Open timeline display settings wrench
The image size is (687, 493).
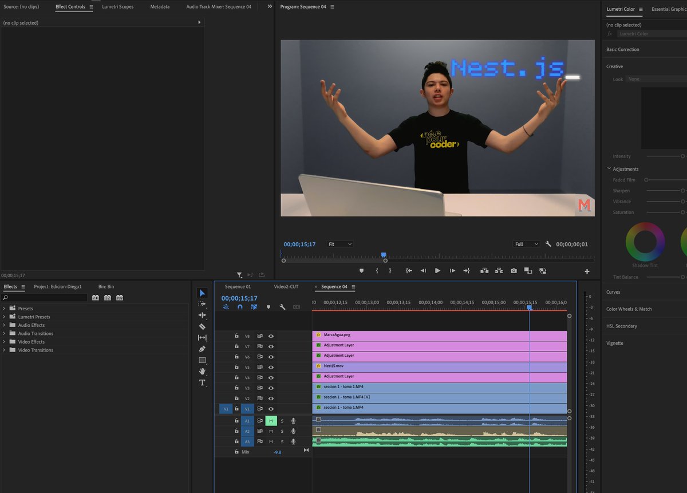click(282, 307)
